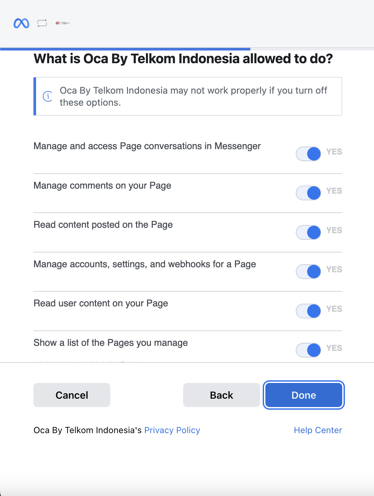Click the info circle icon
The image size is (374, 496).
[48, 96]
